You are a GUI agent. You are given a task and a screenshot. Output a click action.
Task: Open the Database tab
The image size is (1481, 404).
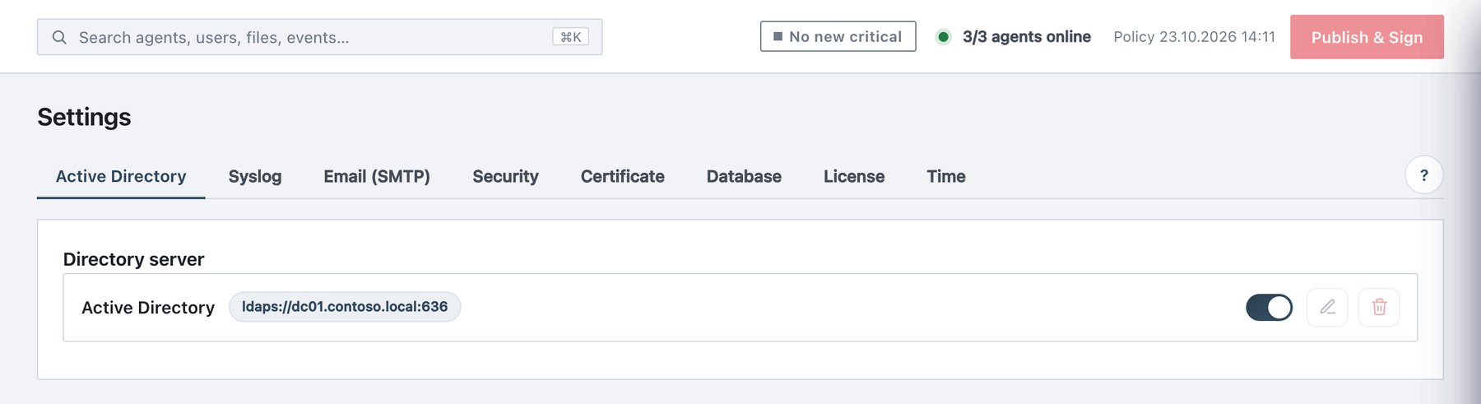click(744, 176)
